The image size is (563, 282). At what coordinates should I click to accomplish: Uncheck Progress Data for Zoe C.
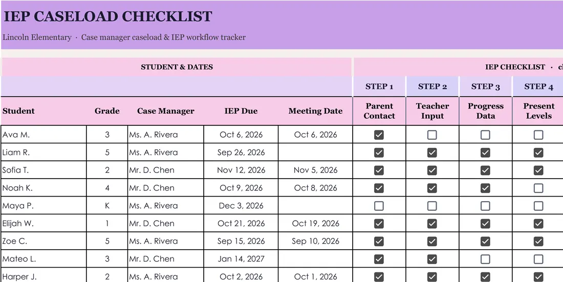click(485, 242)
